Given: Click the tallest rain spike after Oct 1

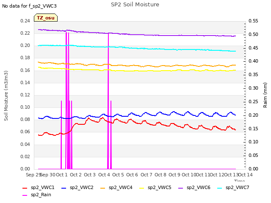Looking at the screenshot, I should [66, 101].
